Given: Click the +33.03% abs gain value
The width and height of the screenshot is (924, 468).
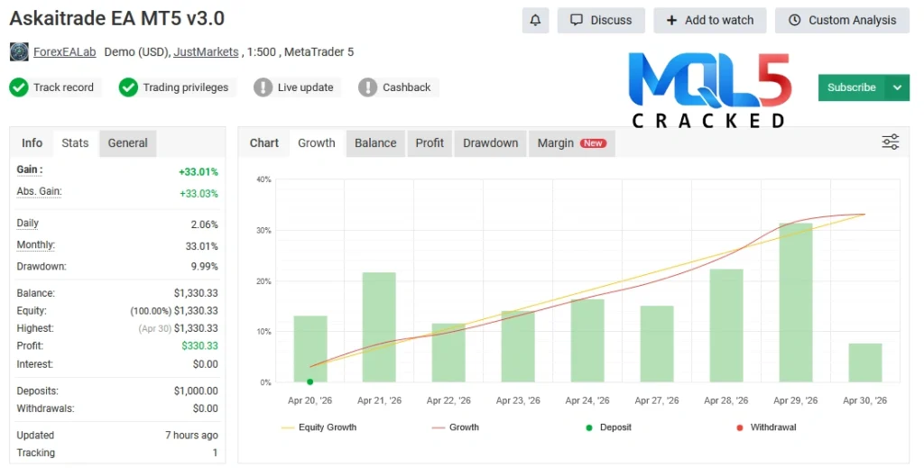Looking at the screenshot, I should (199, 194).
